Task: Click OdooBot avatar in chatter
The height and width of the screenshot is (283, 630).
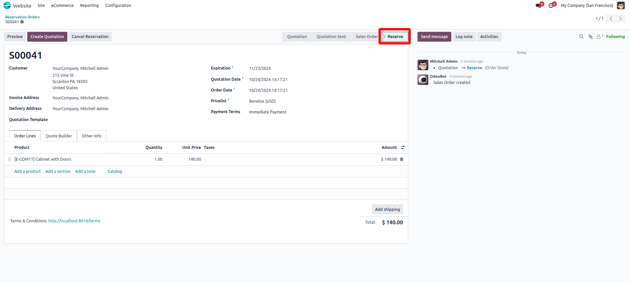Action: click(x=423, y=80)
